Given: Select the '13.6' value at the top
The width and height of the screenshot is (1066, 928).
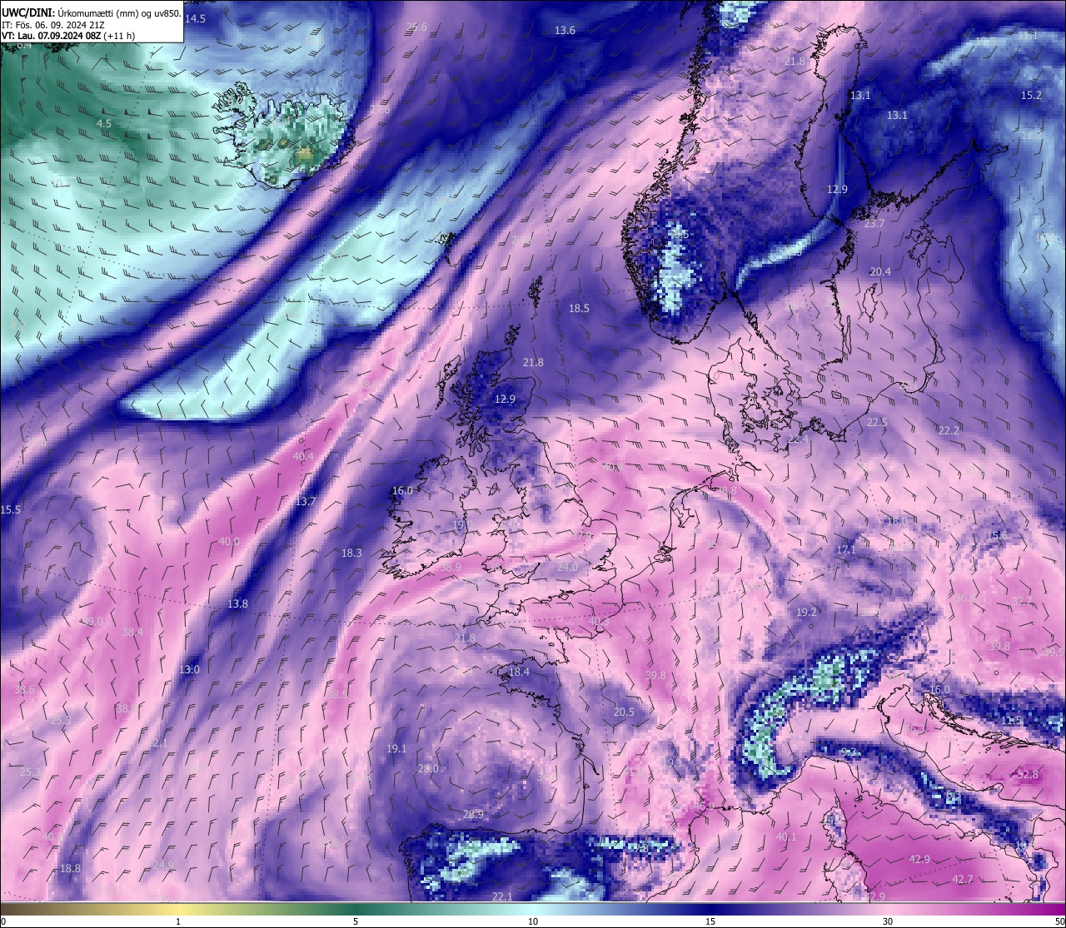Looking at the screenshot, I should coord(565,30).
